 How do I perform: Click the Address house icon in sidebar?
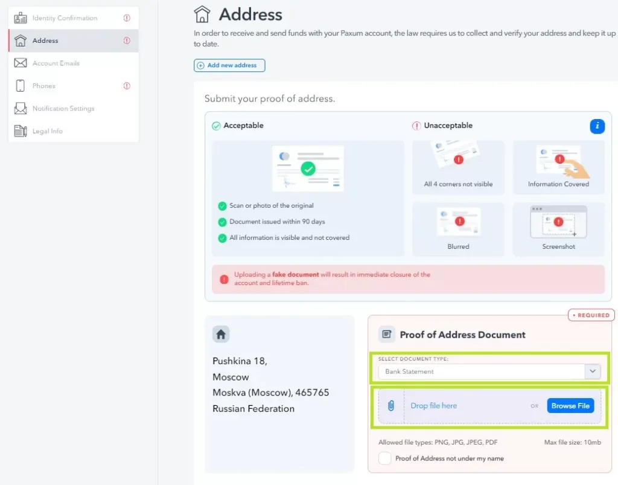click(21, 40)
